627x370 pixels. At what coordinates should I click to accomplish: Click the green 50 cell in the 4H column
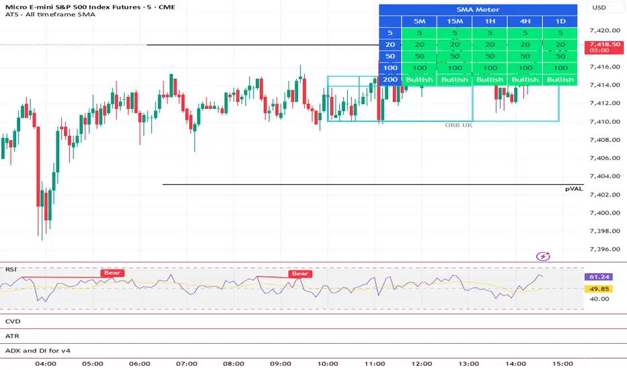tap(525, 57)
